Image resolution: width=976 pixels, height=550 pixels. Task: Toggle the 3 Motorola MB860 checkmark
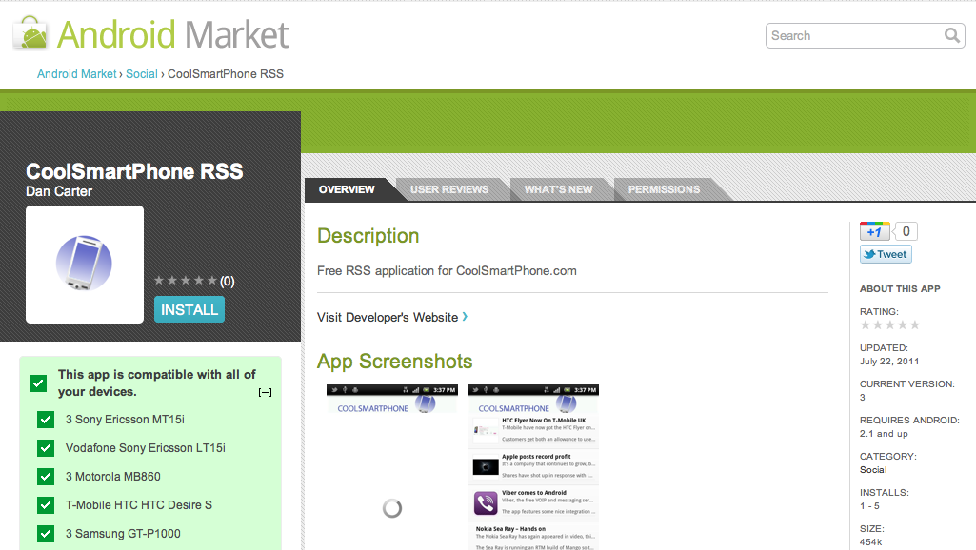[x=46, y=477]
